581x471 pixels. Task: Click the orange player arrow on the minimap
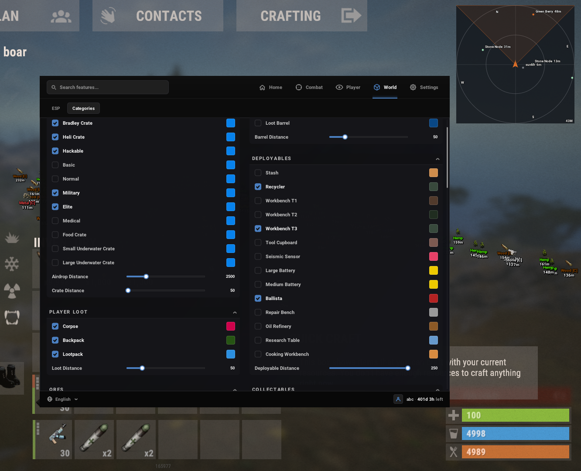coord(515,64)
